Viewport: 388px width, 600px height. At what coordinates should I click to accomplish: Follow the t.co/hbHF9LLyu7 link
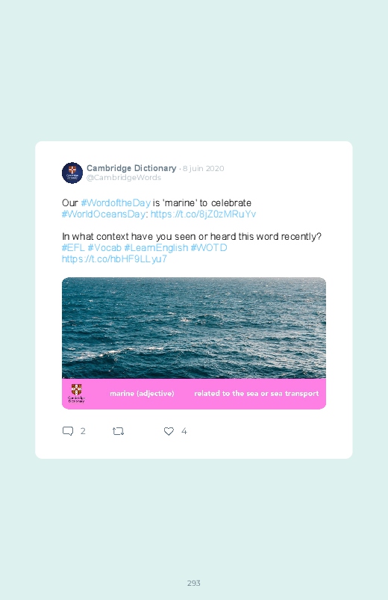(x=114, y=259)
